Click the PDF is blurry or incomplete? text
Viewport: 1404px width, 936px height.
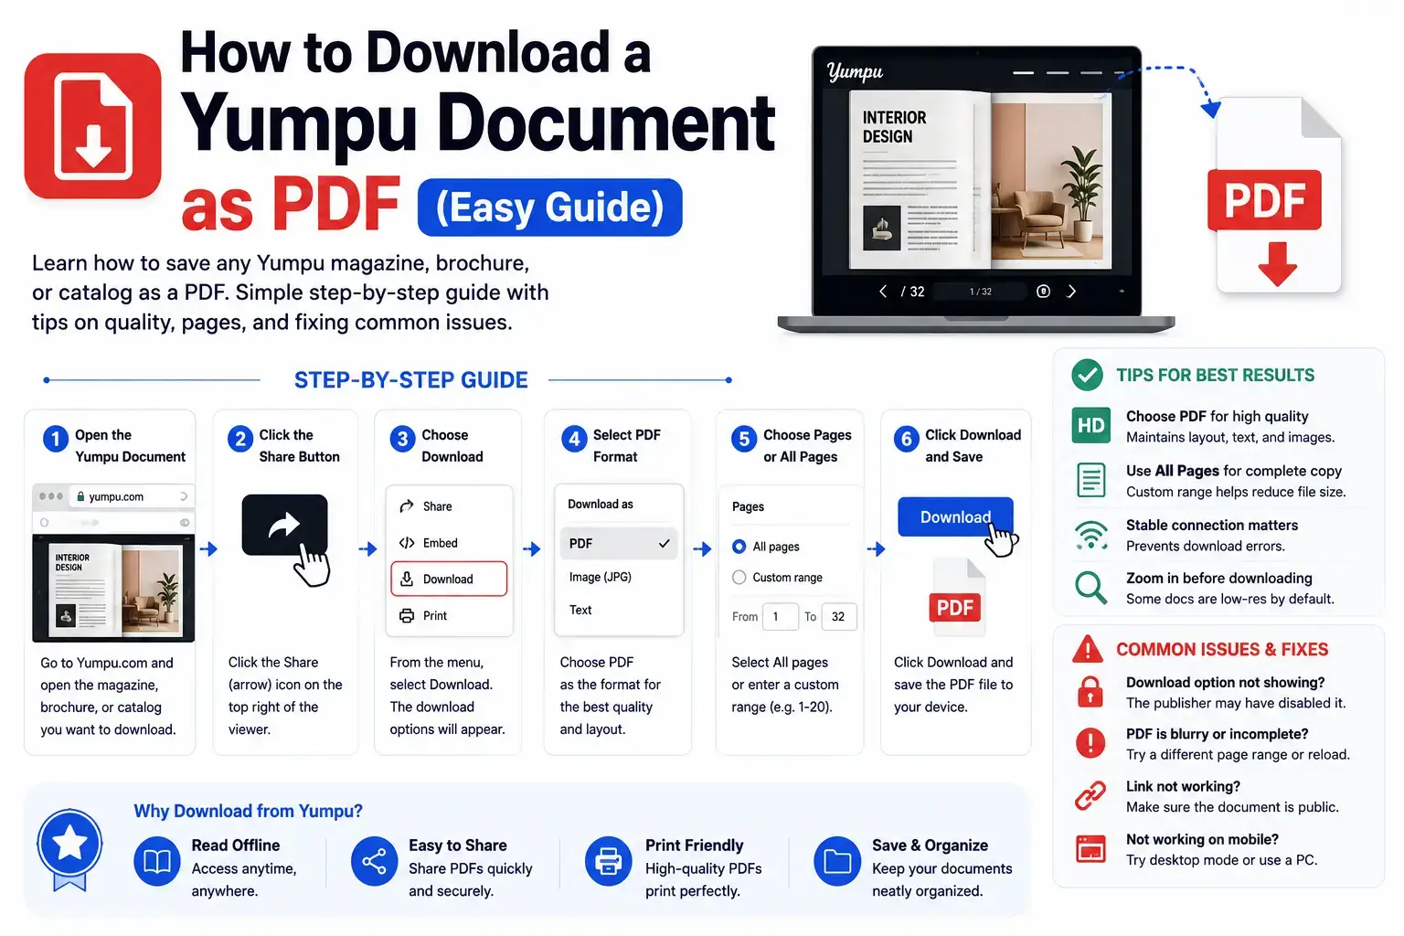pos(1217,734)
